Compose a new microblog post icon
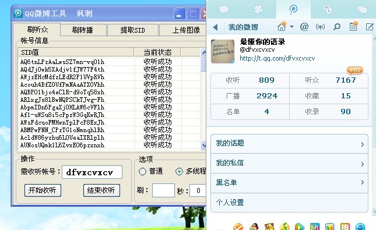 tap(370, 27)
